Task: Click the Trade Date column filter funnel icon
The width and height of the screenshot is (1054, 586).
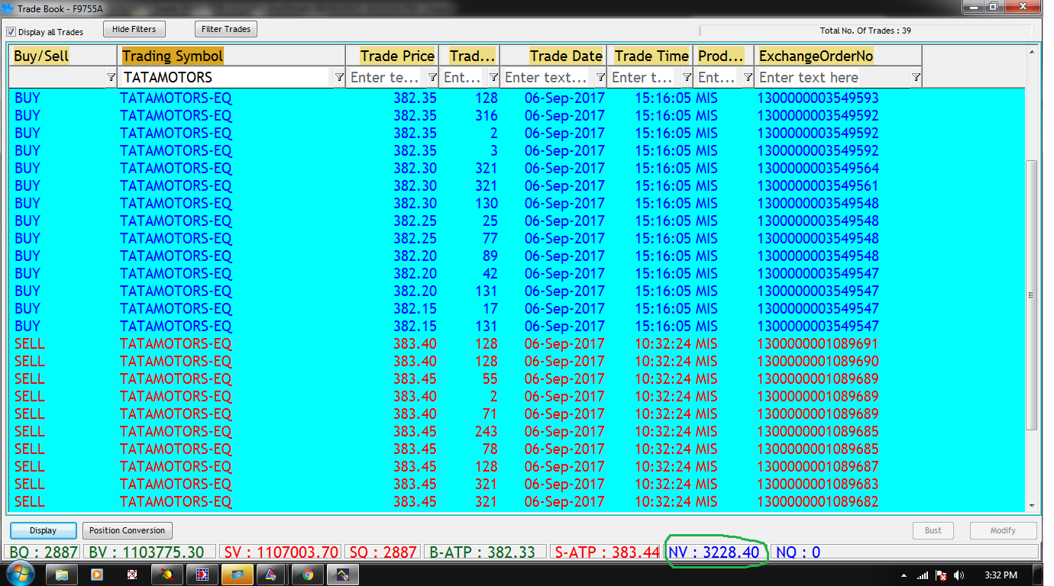Action: click(x=600, y=77)
